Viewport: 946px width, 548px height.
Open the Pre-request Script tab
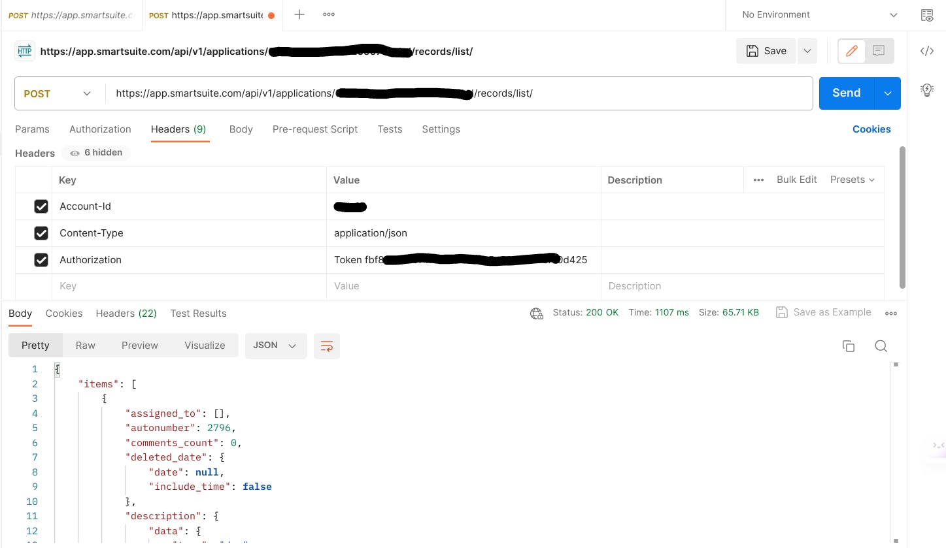tap(315, 129)
